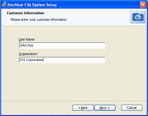Viewport: 148px width, 116px height.
Task: Click the StorNext globe folder logo
Action: click(138, 17)
